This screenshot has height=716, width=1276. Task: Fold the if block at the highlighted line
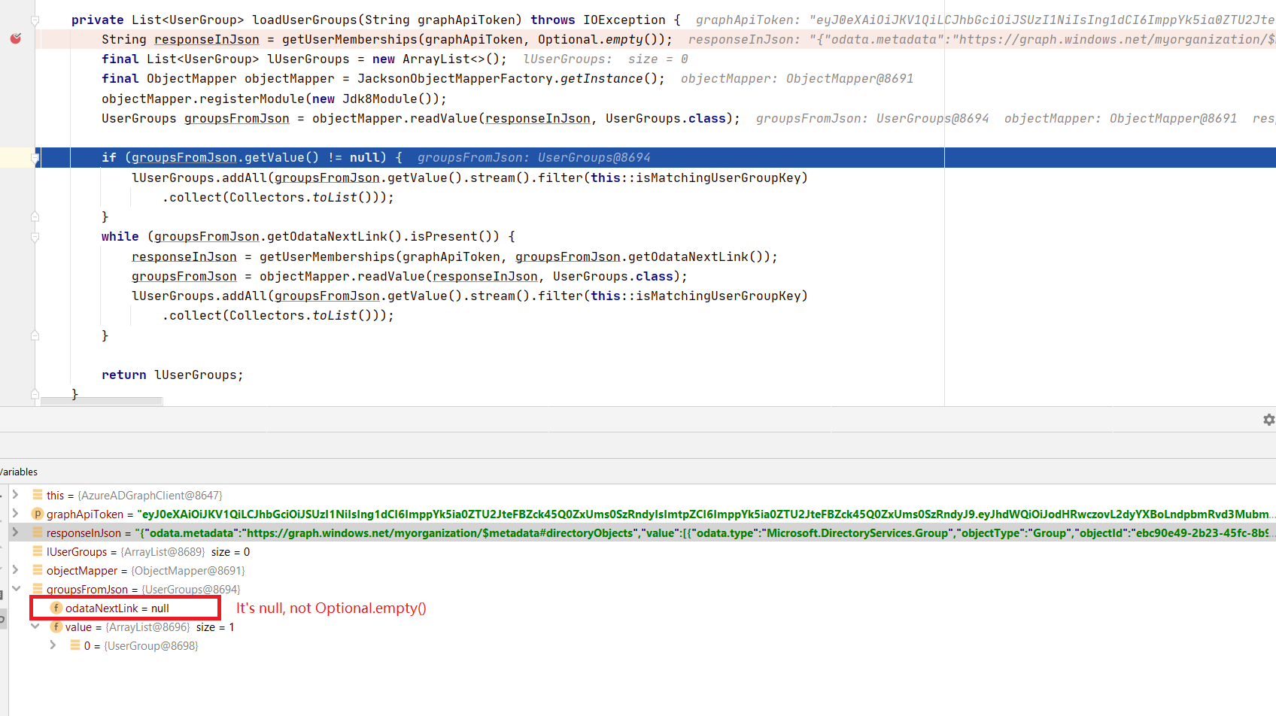(35, 158)
